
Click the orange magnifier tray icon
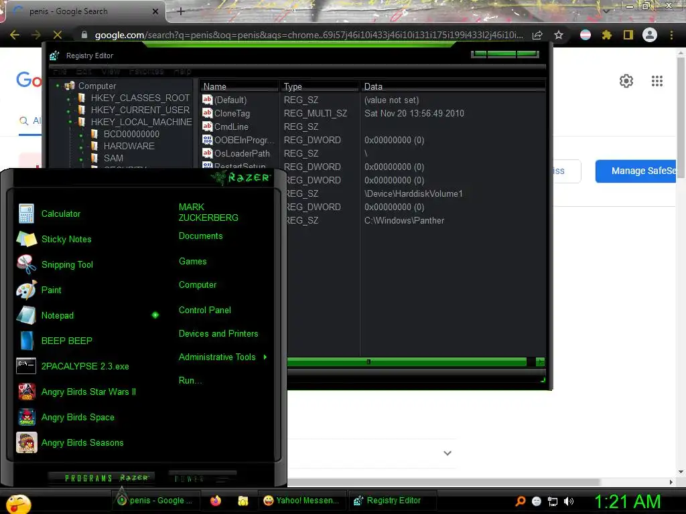[520, 501]
